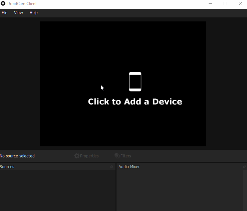Click the Properties gear icon
Image resolution: width=247 pixels, height=211 pixels.
(77, 156)
